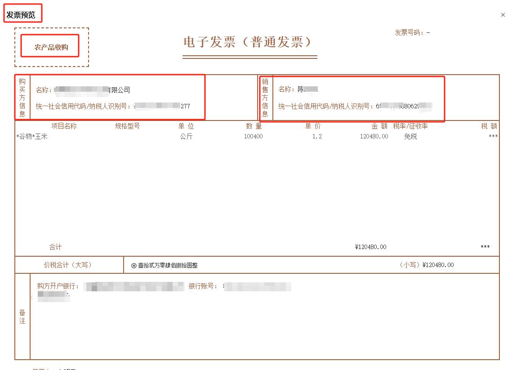This screenshot has height=370, width=512.
Task: Click the 发票预览 dialog title
Action: (21, 15)
